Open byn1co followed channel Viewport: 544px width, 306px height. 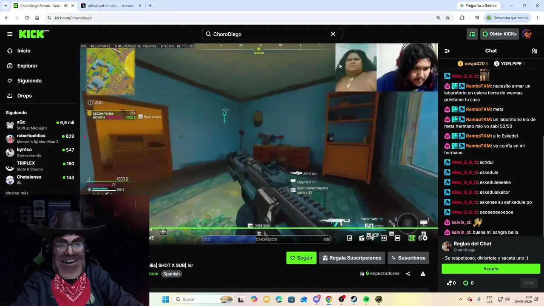tap(40, 152)
